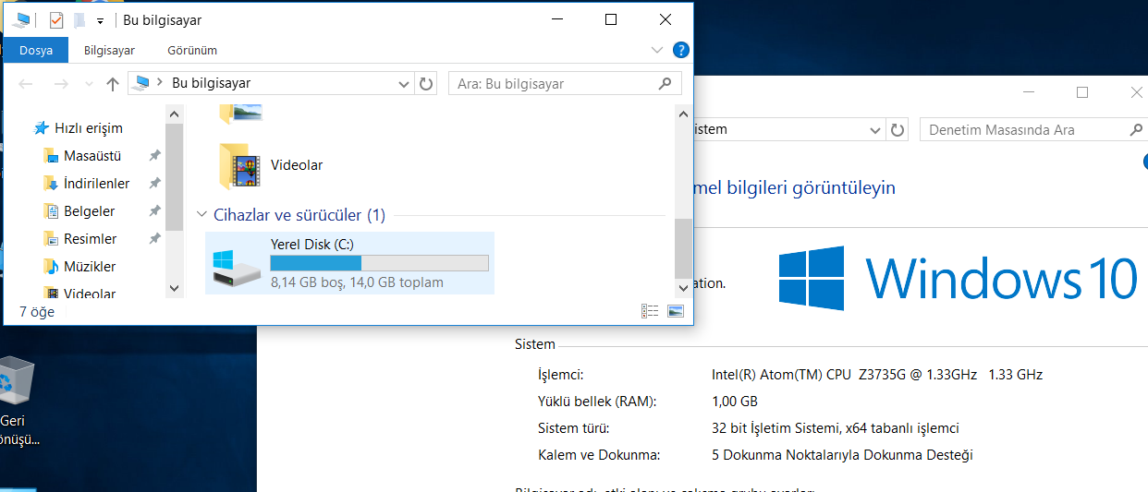Screen dimensions: 1148x492
Task: Click the 7 öğe status bar text
Action: (x=37, y=312)
